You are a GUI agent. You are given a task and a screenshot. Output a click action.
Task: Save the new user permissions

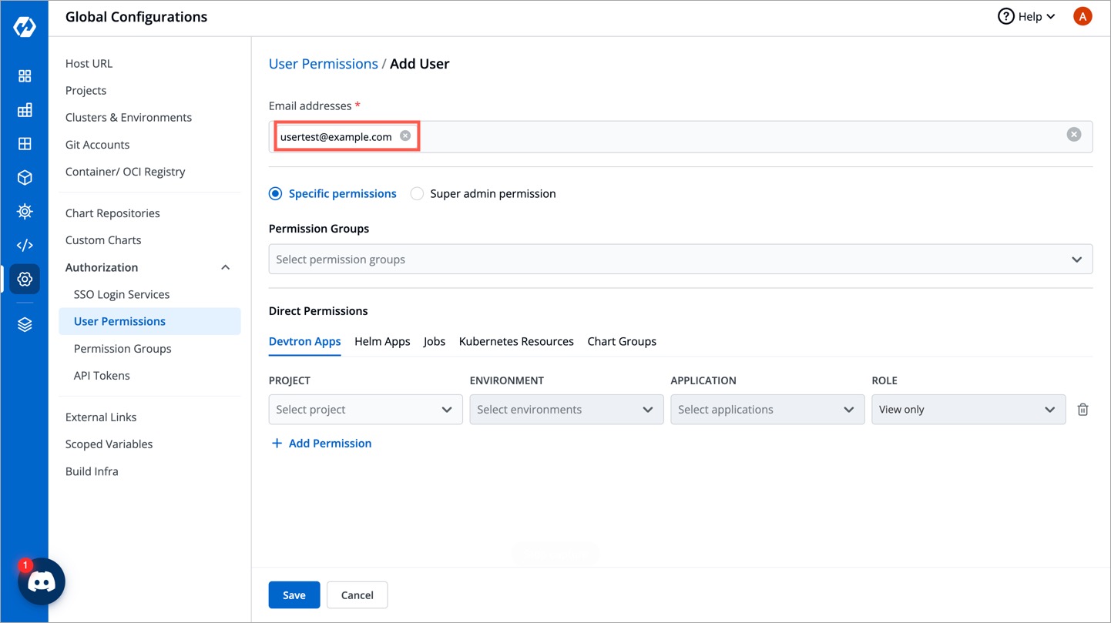click(294, 595)
